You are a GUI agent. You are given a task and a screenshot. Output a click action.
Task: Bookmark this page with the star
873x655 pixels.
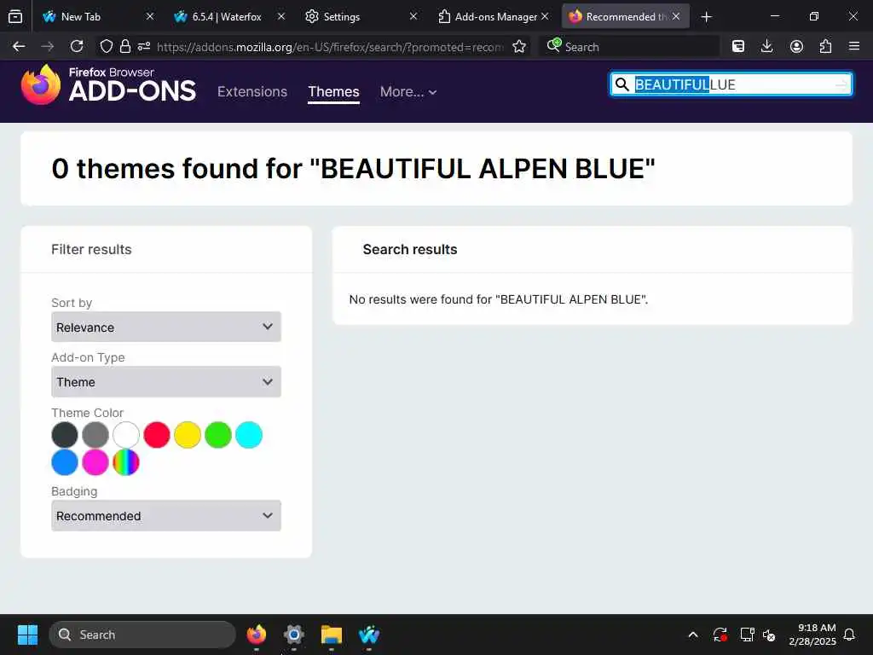[519, 47]
